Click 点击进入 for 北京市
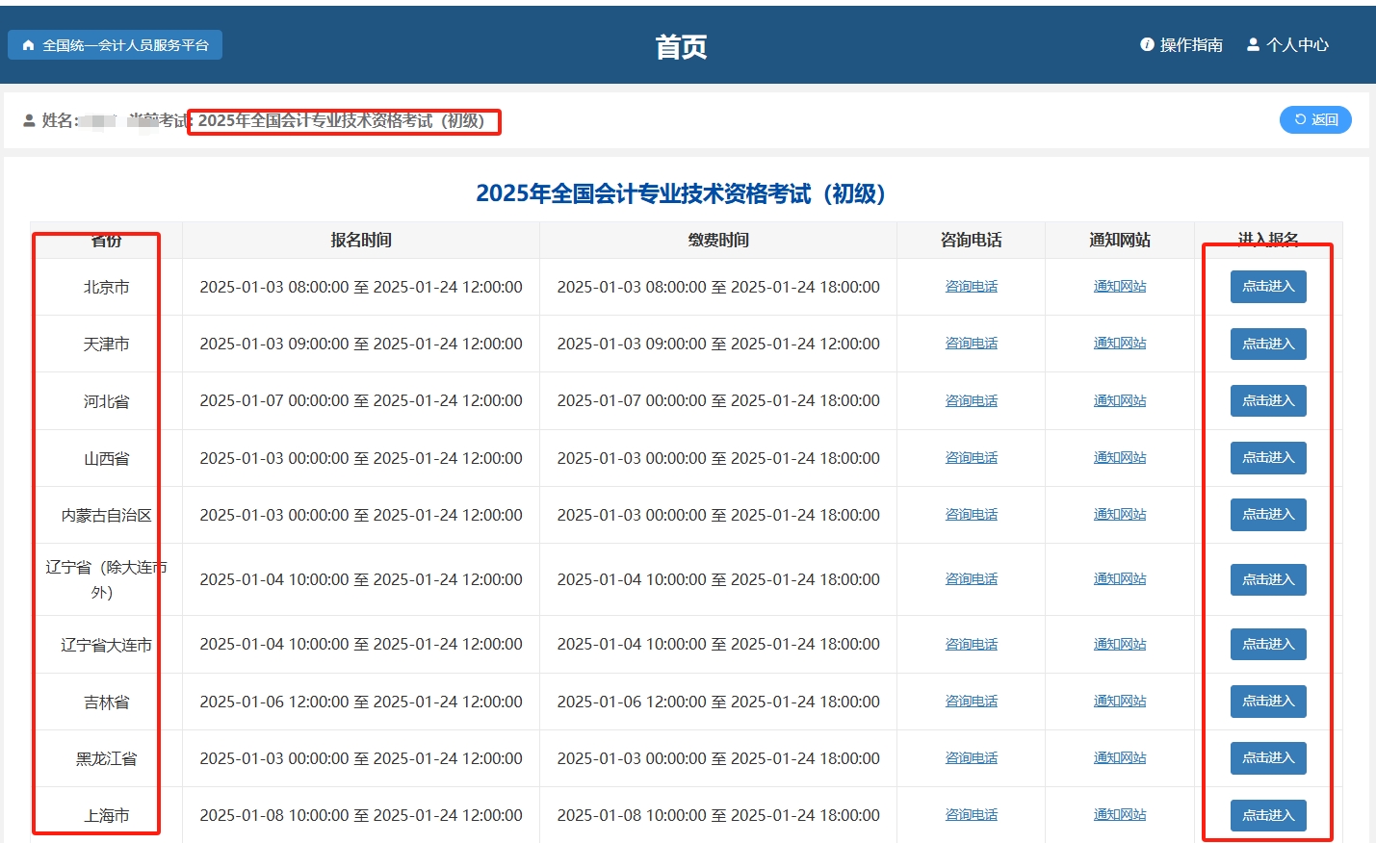Screen dimensions: 1376x843 (1268, 286)
